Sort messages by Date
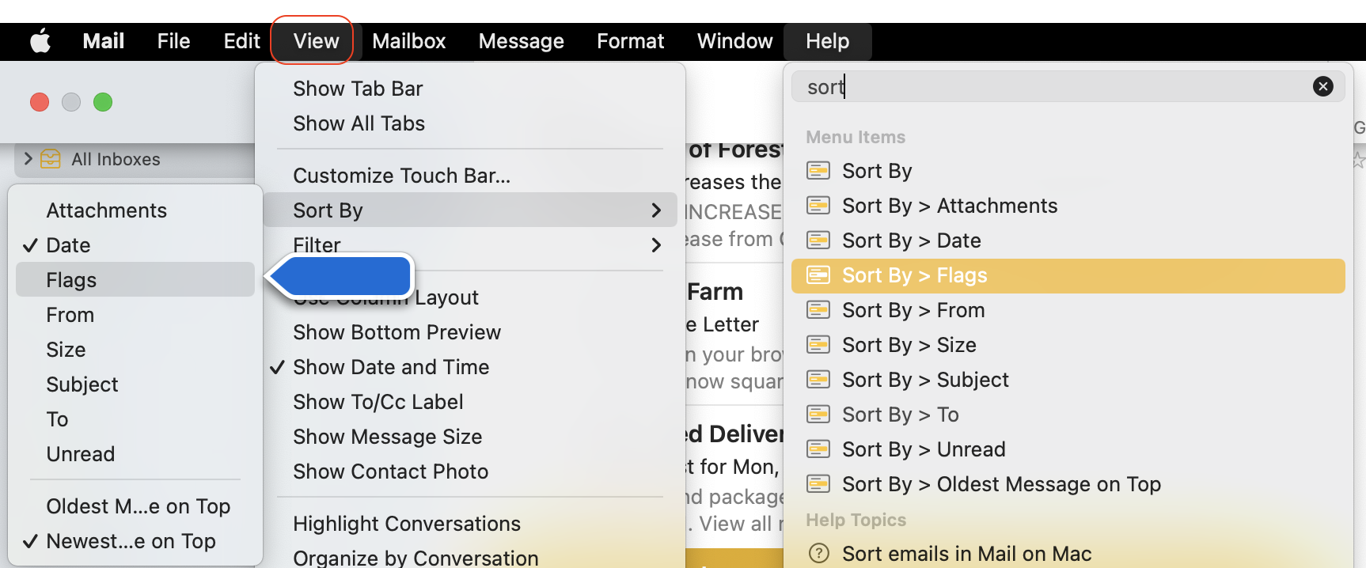This screenshot has width=1366, height=568. [x=135, y=245]
